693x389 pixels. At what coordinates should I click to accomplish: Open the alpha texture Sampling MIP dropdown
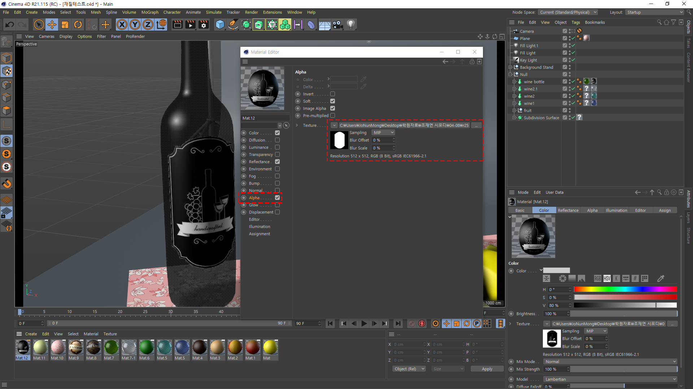[383, 133]
